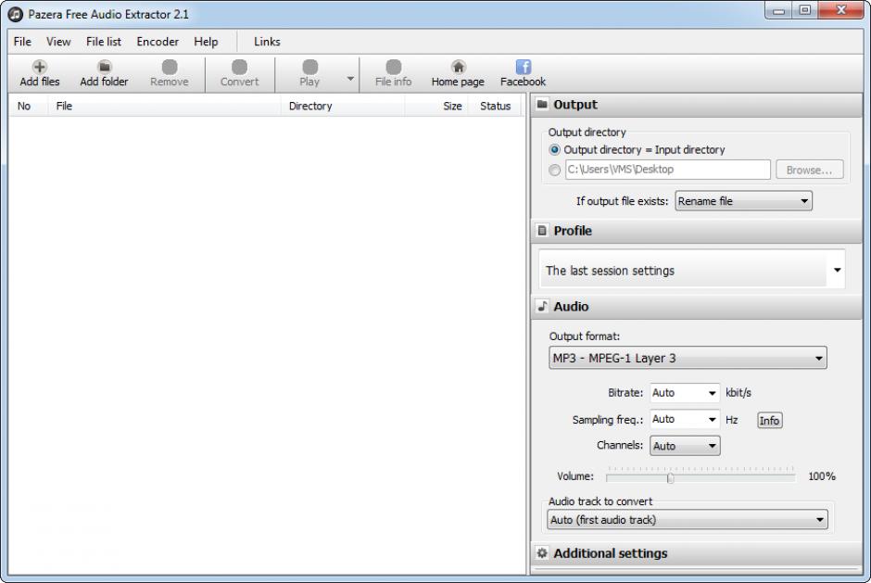Collapse the Profile section header

point(697,231)
